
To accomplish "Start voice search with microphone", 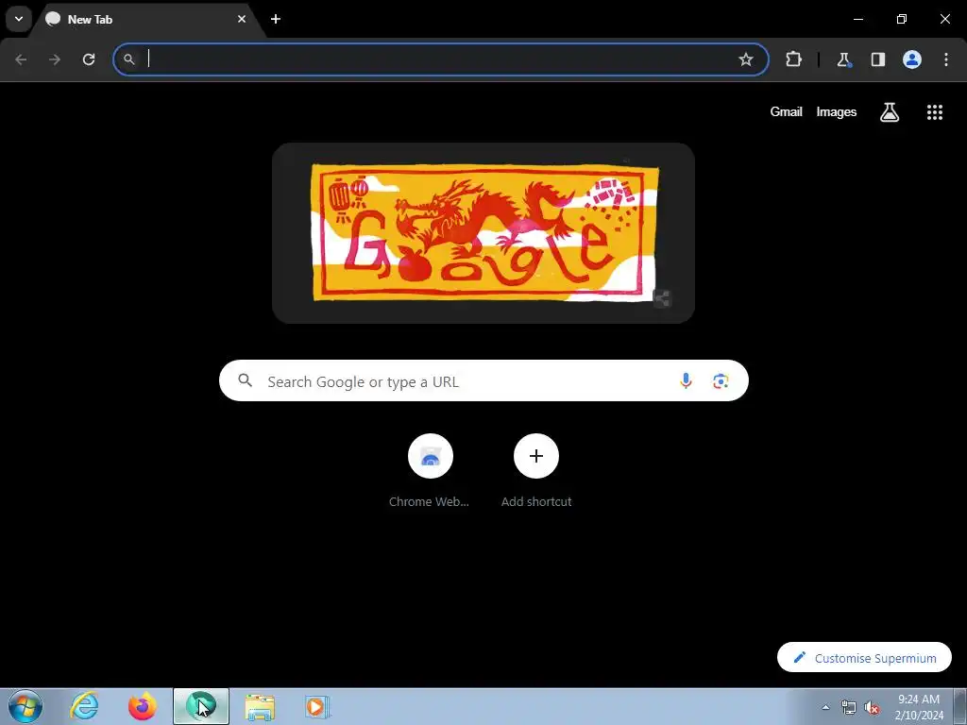I will (x=686, y=381).
